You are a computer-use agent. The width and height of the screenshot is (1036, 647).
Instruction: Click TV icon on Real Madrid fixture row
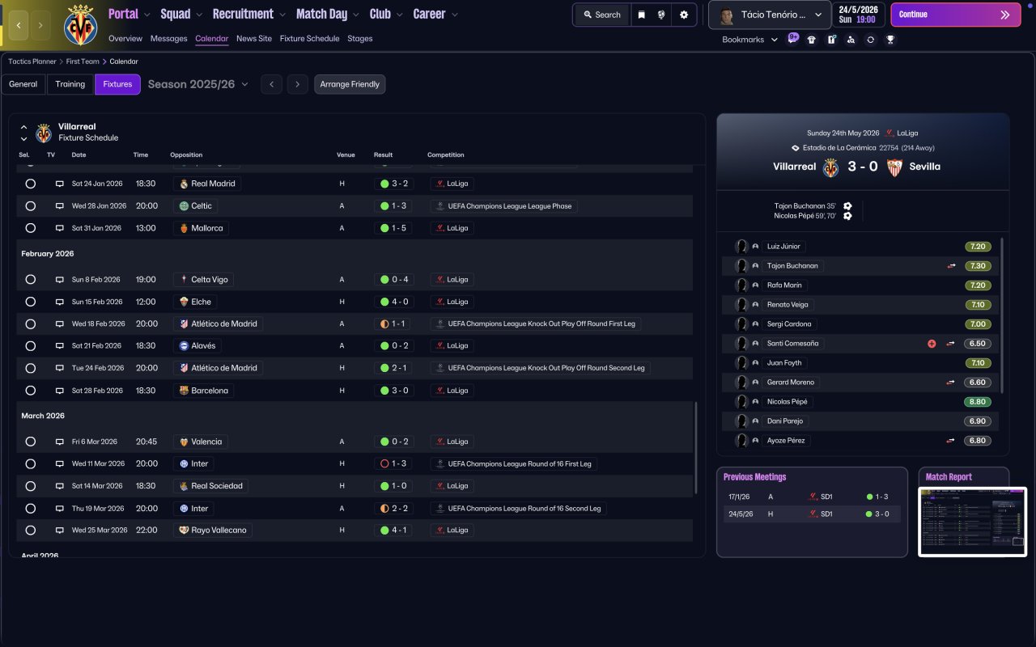[x=59, y=184]
